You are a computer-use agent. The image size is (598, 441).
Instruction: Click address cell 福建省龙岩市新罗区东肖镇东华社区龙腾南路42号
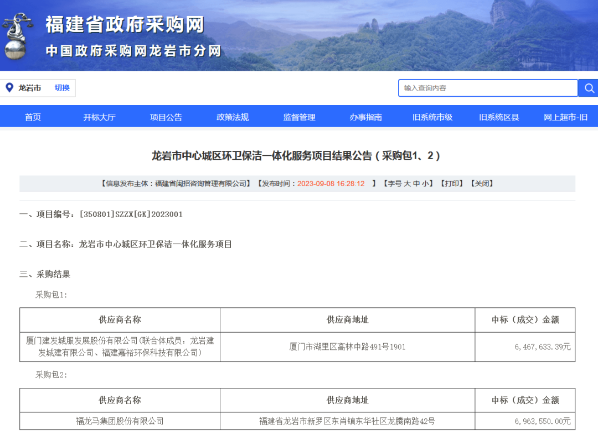tap(347, 421)
